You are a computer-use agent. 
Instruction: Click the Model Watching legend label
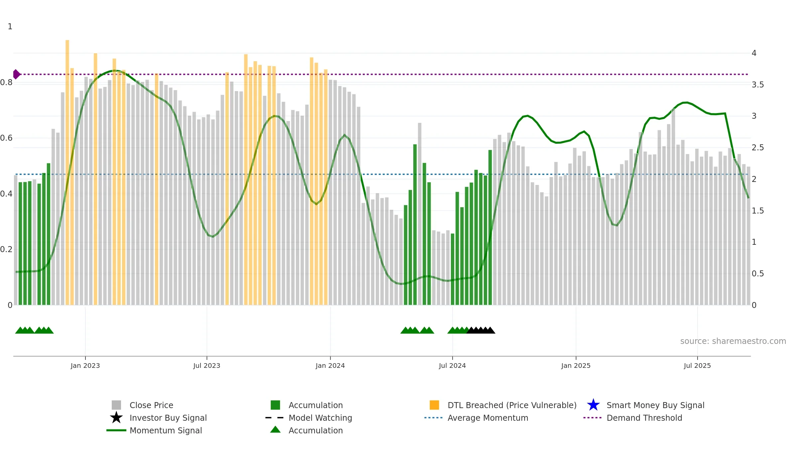[320, 418]
